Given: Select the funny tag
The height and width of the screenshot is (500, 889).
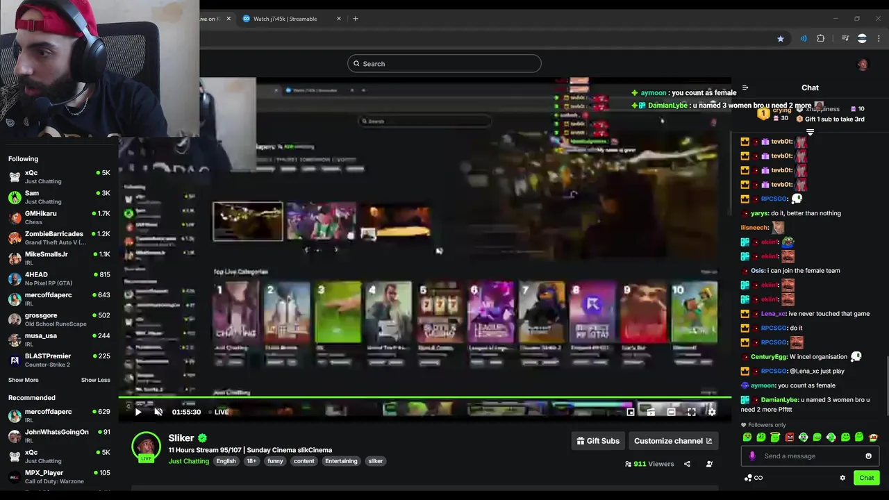Looking at the screenshot, I should pyautogui.click(x=275, y=461).
